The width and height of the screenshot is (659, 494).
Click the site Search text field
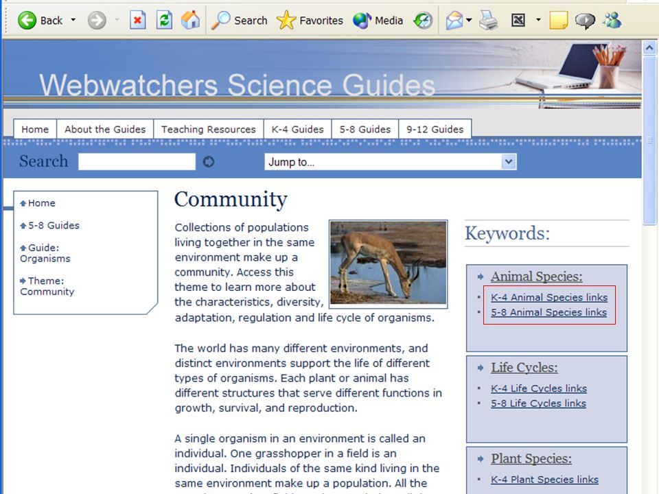[x=137, y=162]
